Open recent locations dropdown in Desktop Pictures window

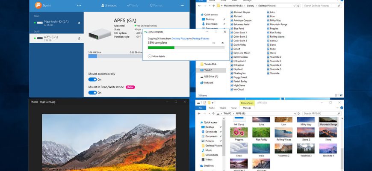pyautogui.click(x=210, y=6)
